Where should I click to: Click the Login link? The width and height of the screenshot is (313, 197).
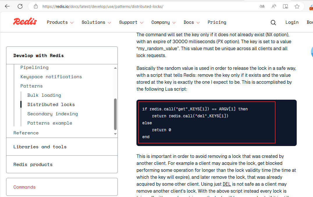point(292,22)
